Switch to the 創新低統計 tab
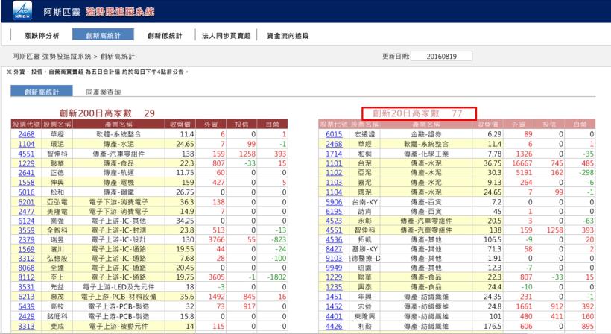The image size is (611, 334). tap(165, 36)
